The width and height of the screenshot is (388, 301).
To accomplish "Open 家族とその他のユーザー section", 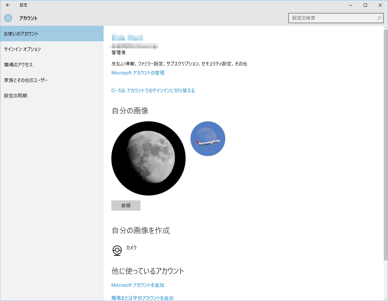I will 52,80.
